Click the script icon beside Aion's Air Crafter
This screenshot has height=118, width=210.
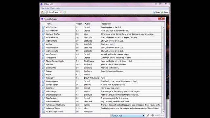tap(43, 34)
